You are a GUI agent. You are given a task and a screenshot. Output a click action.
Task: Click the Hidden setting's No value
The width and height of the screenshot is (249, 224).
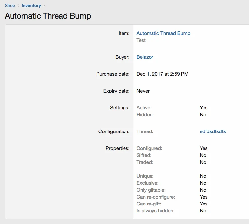[x=203, y=115]
